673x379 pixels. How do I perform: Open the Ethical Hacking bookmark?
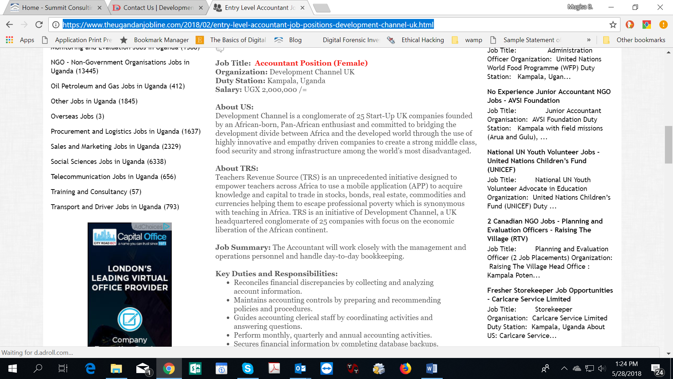pyautogui.click(x=415, y=40)
